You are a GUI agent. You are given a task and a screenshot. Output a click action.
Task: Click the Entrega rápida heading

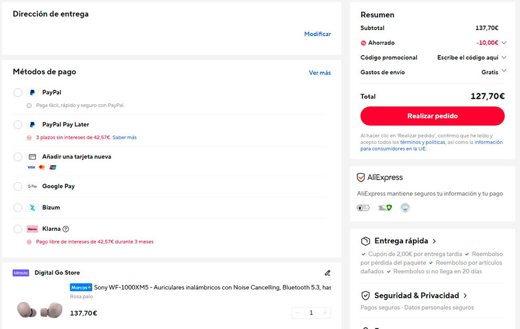(401, 241)
